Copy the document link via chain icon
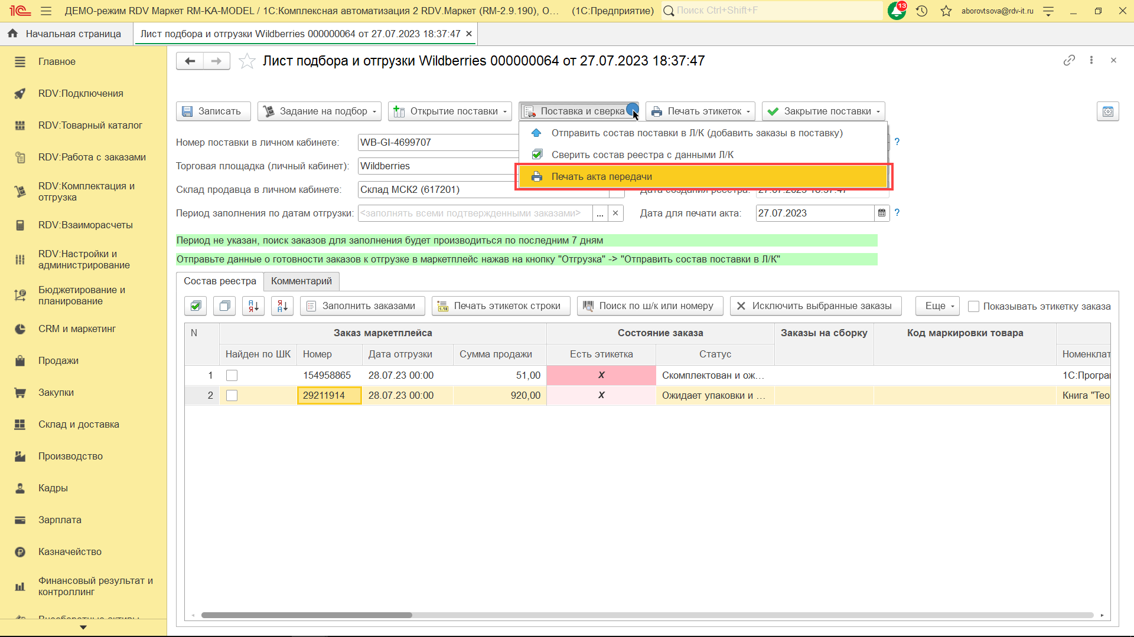Viewport: 1134px width, 637px height. 1069,60
